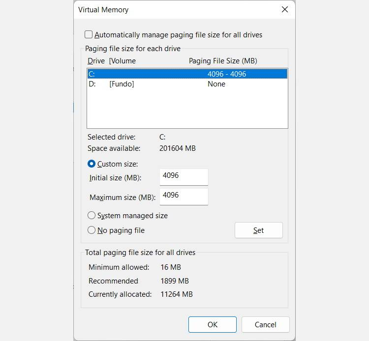Click the 16 MB minimum allowed value

pyautogui.click(x=171, y=267)
